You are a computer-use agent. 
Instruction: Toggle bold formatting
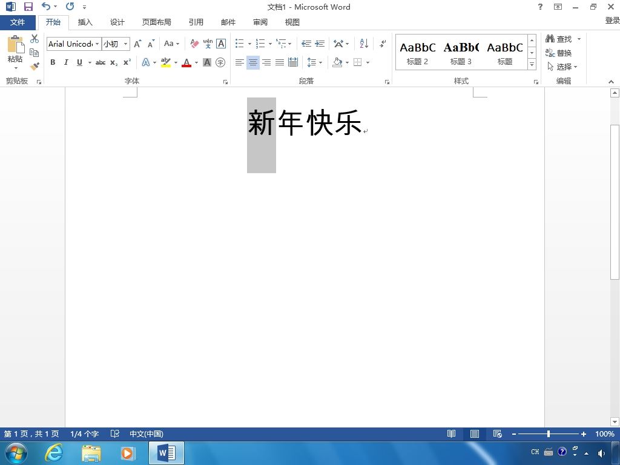[53, 62]
